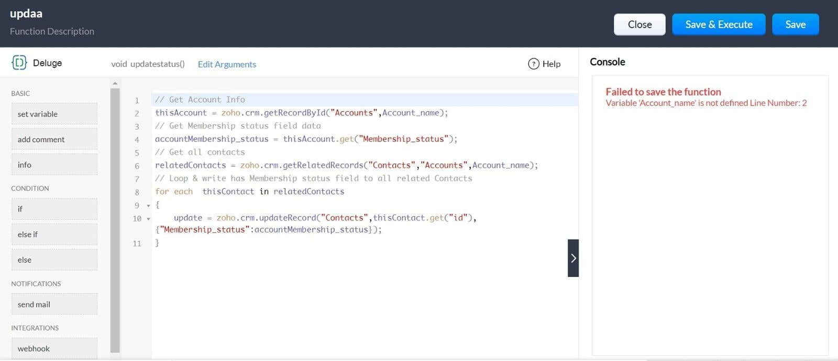Screen dimensions: 838x361
Task: Open the Edit Arguments link
Action: [x=227, y=64]
